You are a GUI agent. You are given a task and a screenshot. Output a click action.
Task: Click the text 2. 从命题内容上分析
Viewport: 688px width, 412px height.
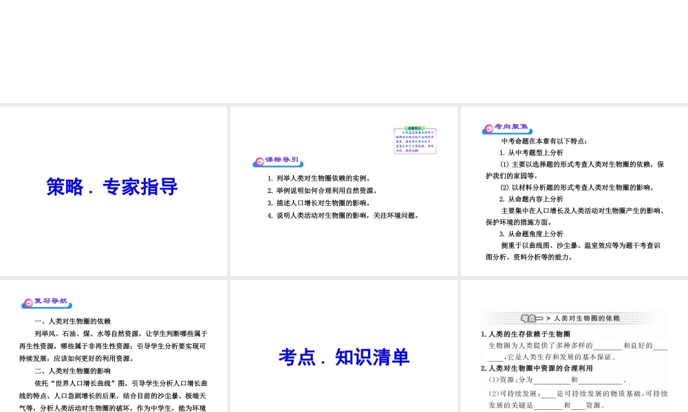point(531,199)
